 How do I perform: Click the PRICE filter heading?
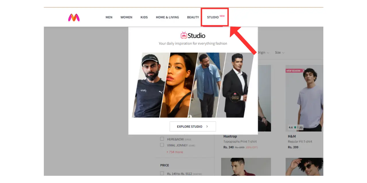click(x=165, y=165)
